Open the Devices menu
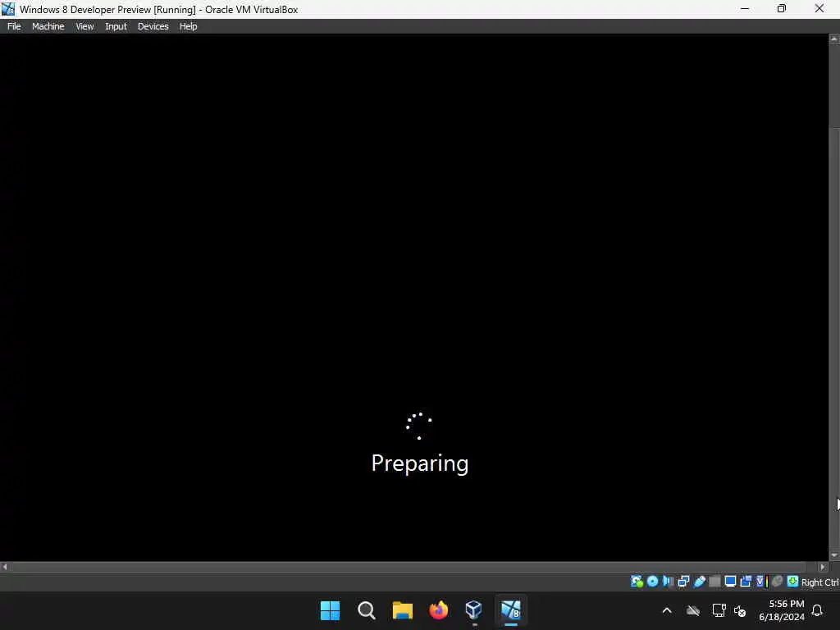Screen dimensions: 840x630 (153, 26)
